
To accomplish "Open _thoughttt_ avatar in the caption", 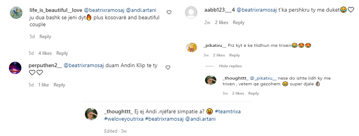I will (91, 114).
